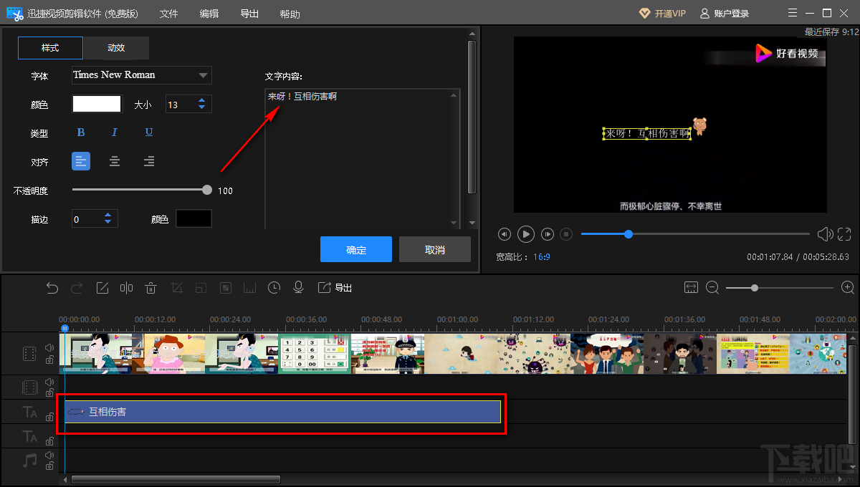Click the split clip icon
The height and width of the screenshot is (487, 860).
tap(126, 288)
